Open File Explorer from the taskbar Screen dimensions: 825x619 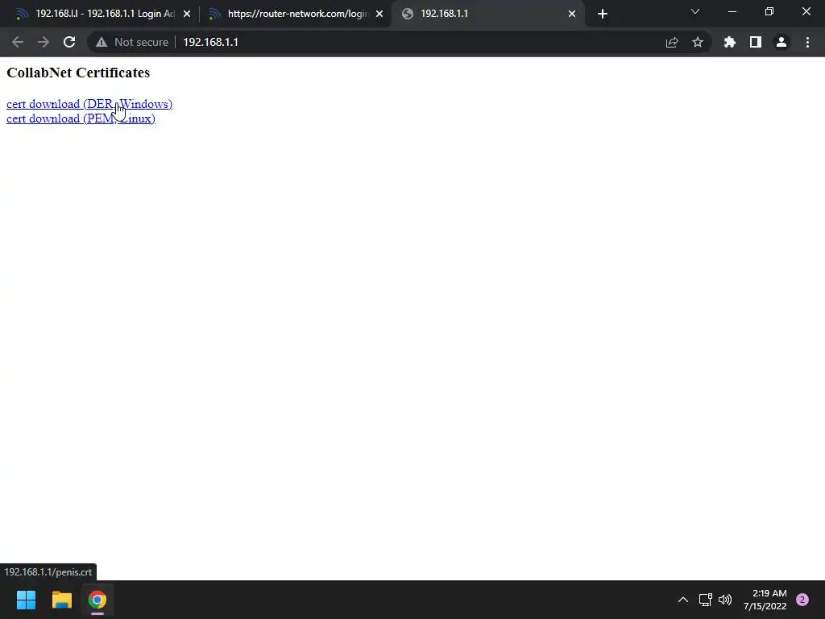[x=61, y=600]
